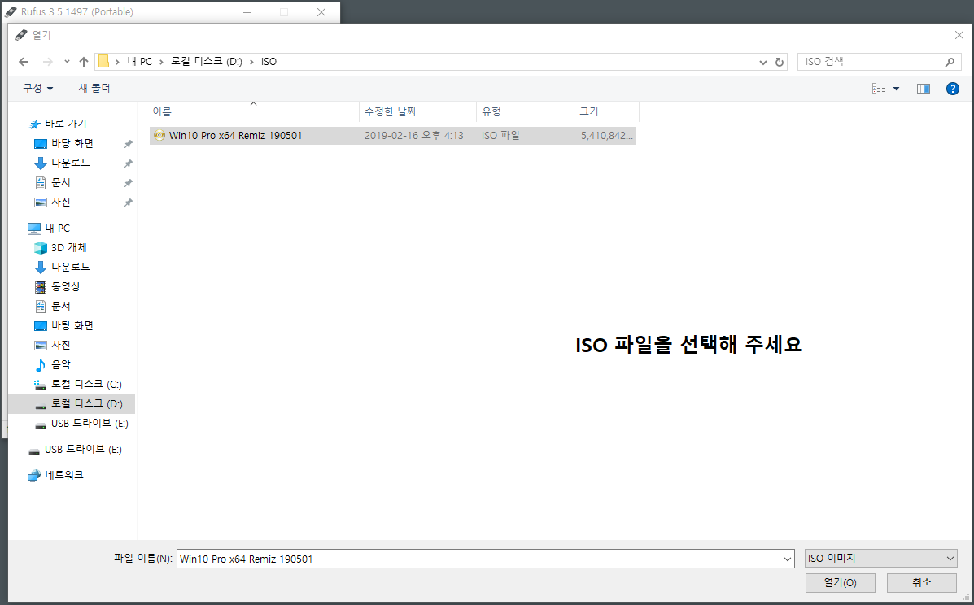Click pin icon next to 바탕 화면

pos(128,144)
